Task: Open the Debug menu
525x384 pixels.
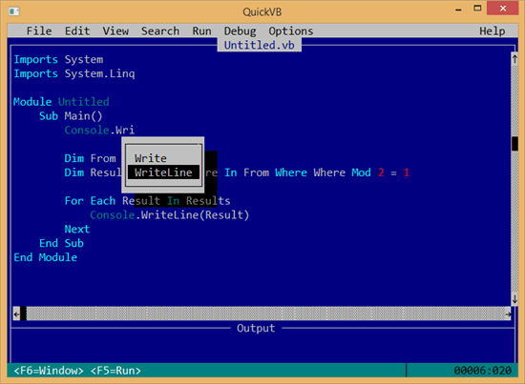Action: (240, 31)
